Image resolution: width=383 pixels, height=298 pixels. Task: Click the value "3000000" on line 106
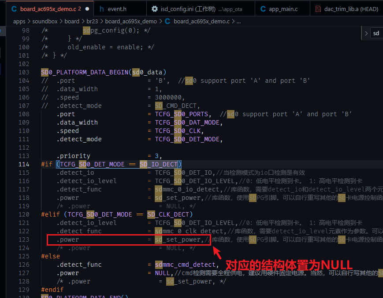pos(168,98)
